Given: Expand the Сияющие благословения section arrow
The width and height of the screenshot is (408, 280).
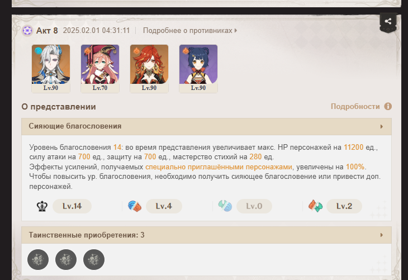Looking at the screenshot, I should [x=382, y=126].
